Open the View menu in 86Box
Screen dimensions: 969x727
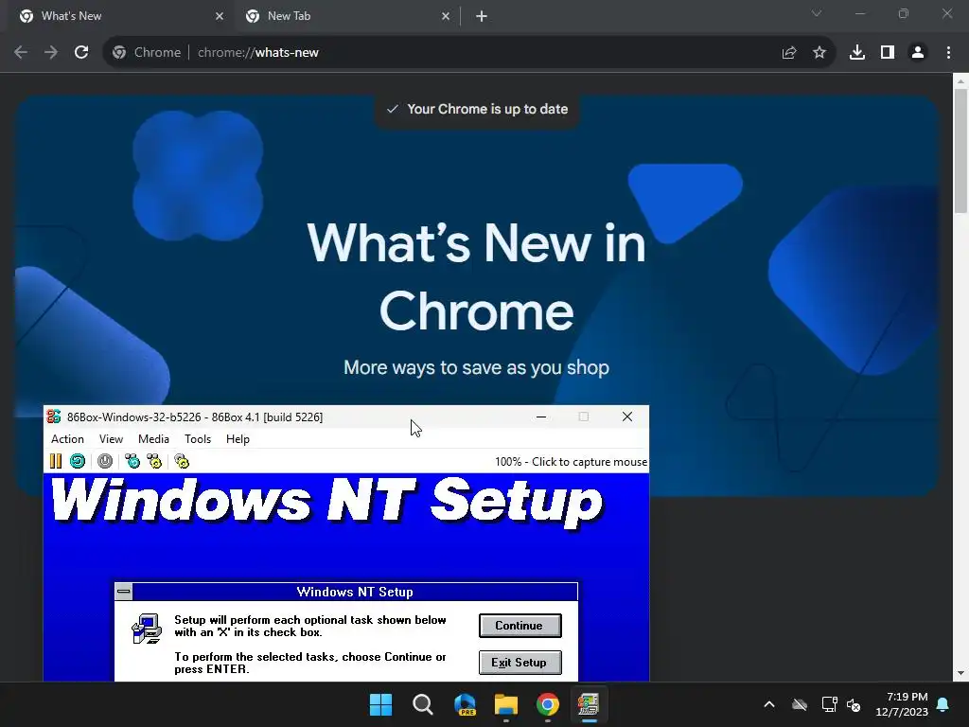tap(112, 439)
